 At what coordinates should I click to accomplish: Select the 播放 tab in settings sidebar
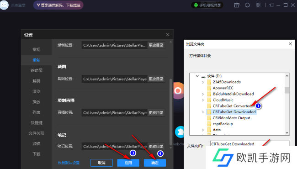tap(37, 102)
